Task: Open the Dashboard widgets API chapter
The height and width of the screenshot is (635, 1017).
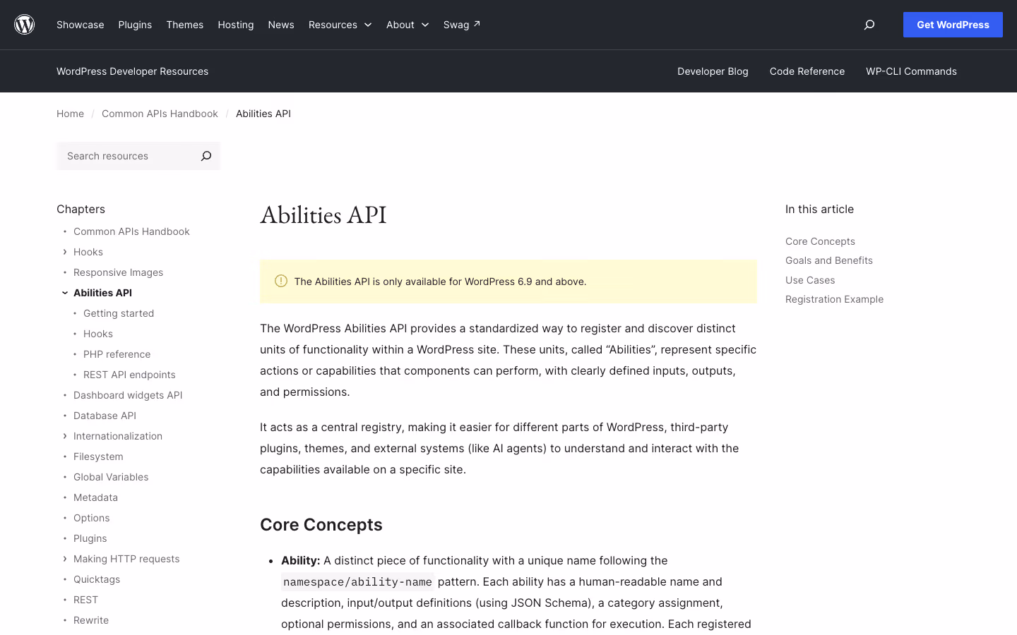Action: tap(128, 395)
